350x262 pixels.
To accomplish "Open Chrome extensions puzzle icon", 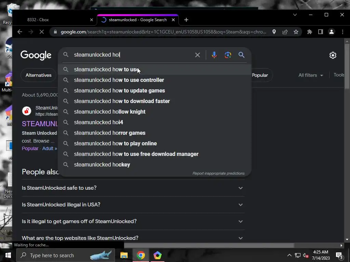I will 309,32.
